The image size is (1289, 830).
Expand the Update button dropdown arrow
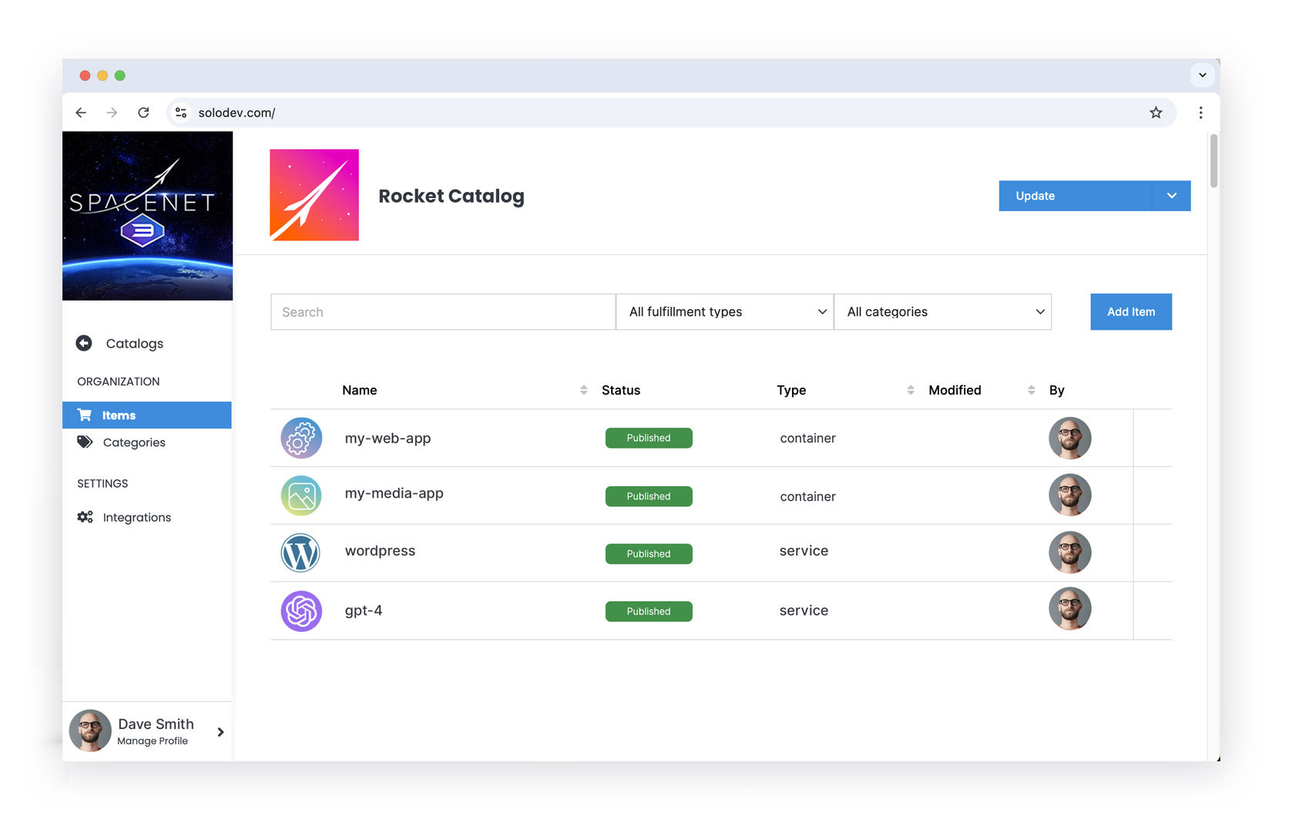[1171, 196]
